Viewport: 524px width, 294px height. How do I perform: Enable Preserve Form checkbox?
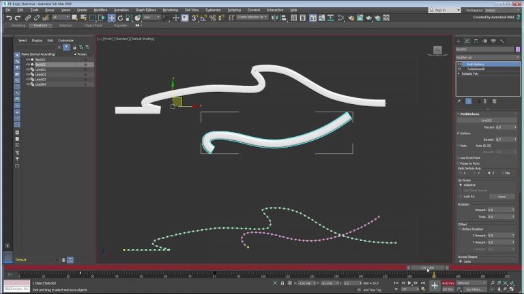tap(458, 163)
